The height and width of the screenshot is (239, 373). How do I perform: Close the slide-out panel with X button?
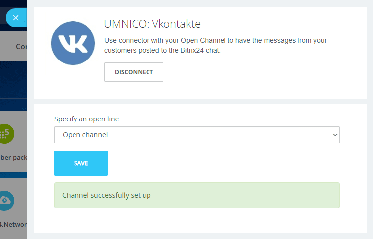point(16,18)
